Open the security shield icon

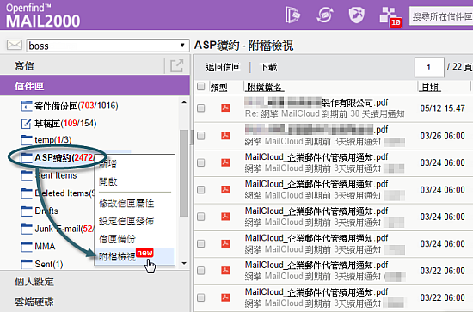[357, 15]
